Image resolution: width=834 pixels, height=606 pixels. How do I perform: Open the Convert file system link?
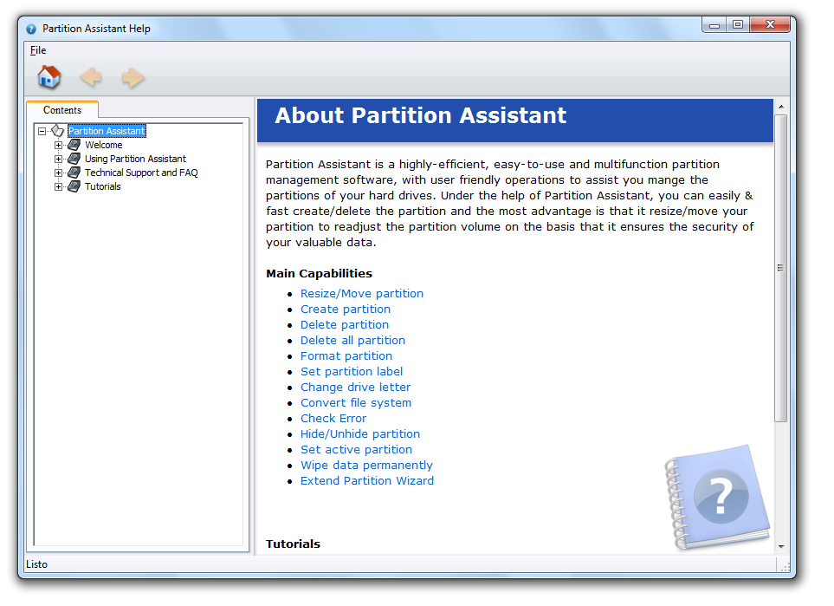point(356,402)
